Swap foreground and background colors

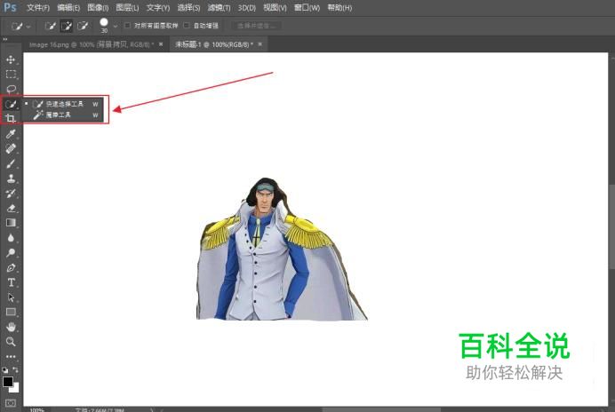15,369
